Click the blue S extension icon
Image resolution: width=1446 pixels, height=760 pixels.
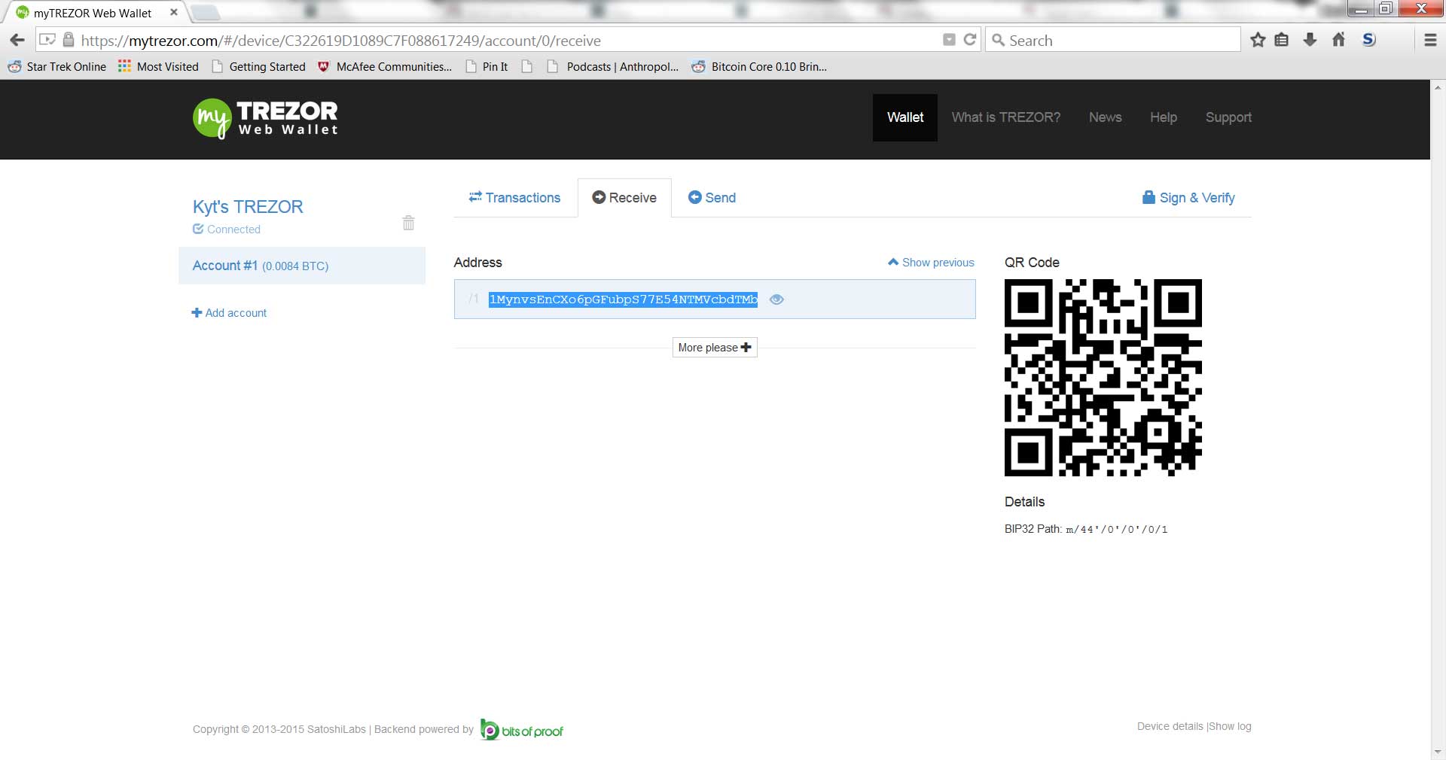[x=1369, y=40]
